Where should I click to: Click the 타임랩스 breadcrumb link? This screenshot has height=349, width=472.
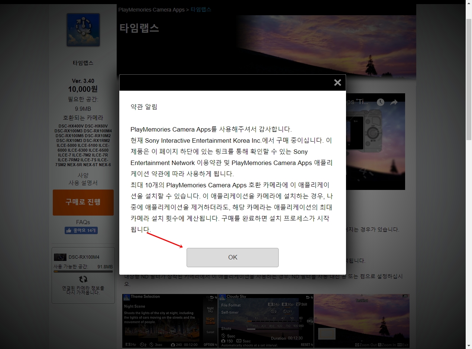(200, 9)
